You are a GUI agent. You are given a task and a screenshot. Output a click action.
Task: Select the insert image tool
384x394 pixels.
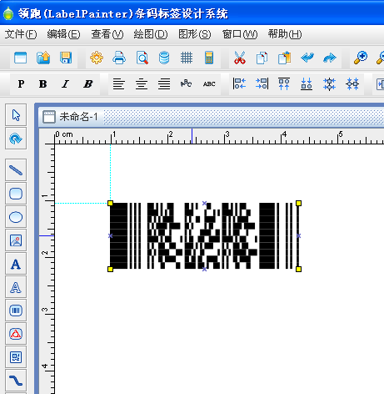[16, 240]
